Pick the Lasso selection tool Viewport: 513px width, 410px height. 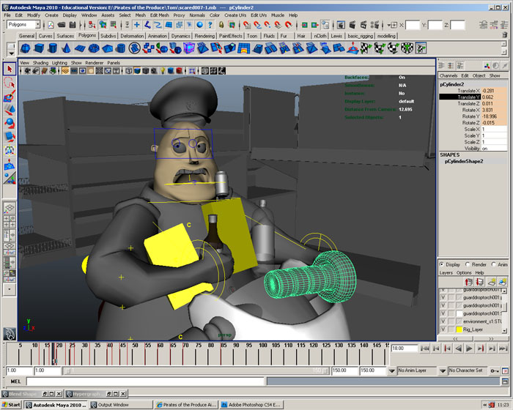[x=10, y=83]
